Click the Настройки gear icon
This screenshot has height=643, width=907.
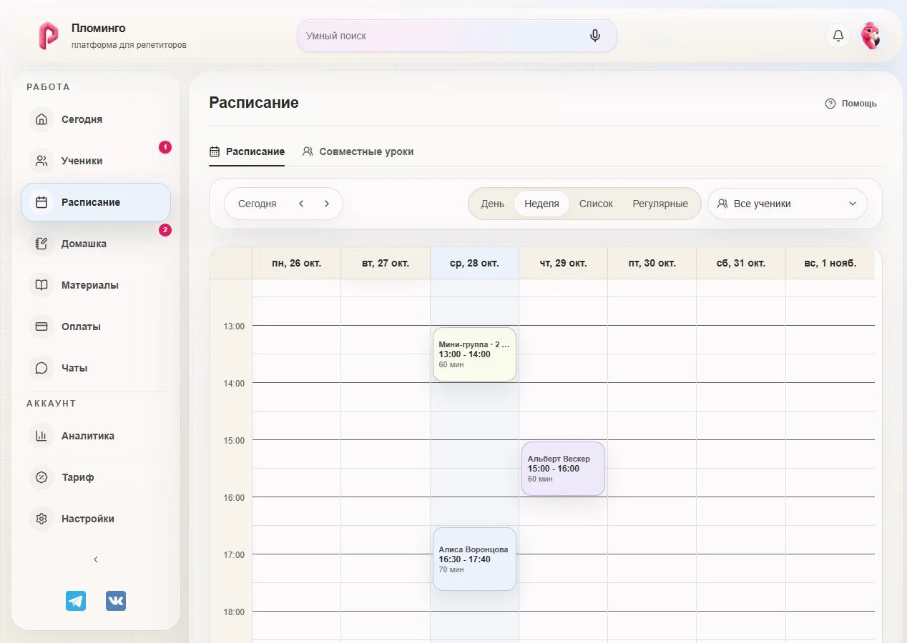click(41, 519)
